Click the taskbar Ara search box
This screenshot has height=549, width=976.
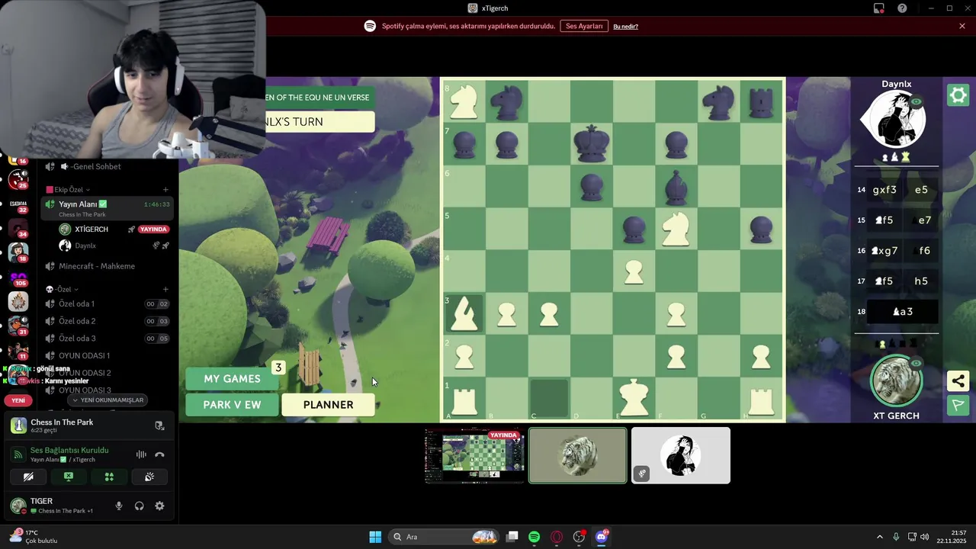[444, 537]
